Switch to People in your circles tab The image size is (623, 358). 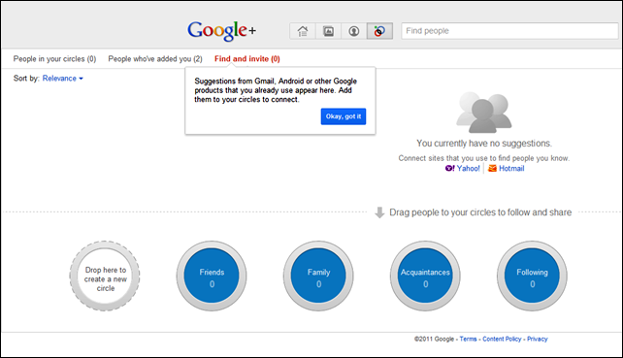point(55,59)
